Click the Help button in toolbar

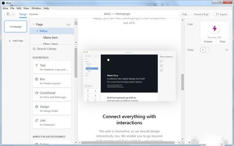click(184, 14)
